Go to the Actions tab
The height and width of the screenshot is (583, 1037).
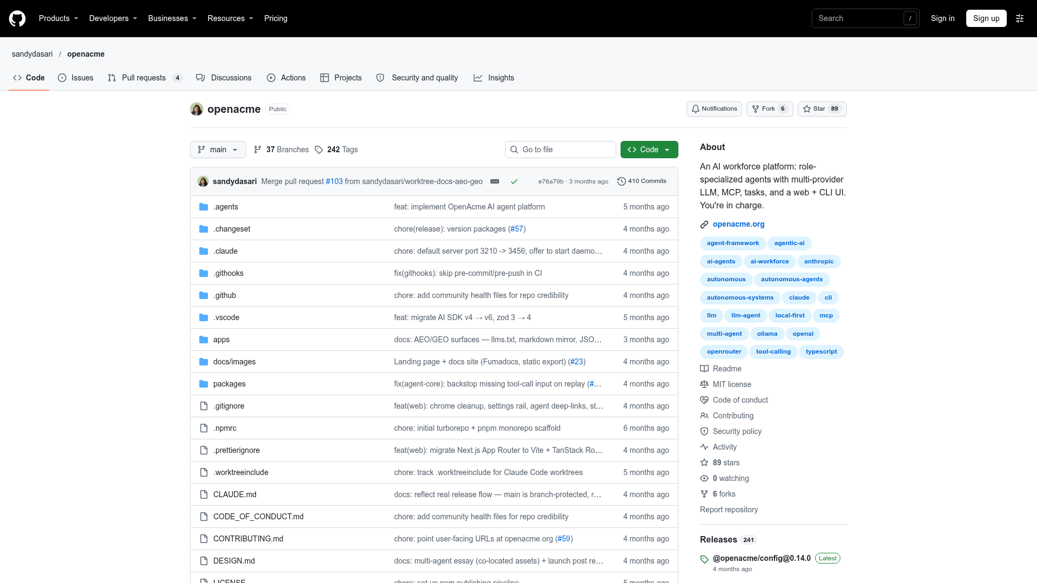[286, 78]
